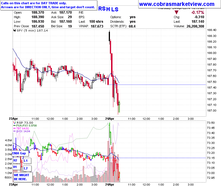This screenshot has width=221, height=187.
Task: Select the 'L2' label box
Action: pos(27,168)
